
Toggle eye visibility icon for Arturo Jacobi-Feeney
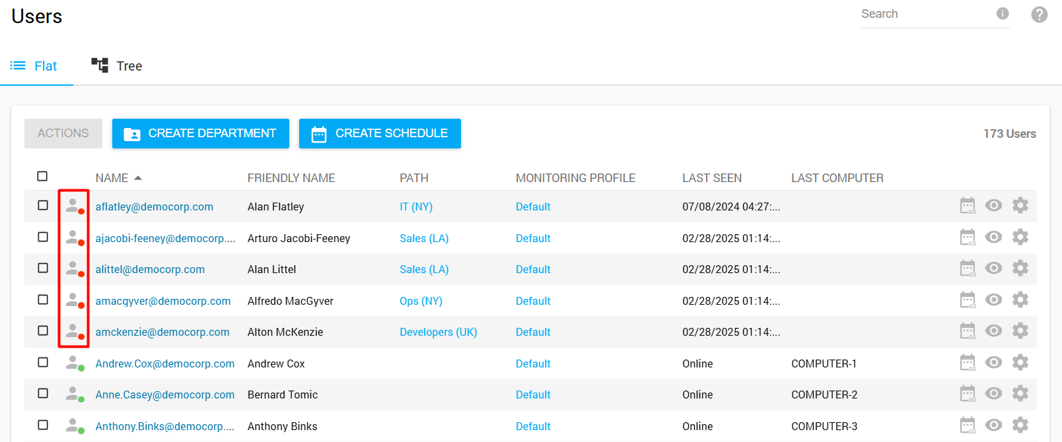pos(993,237)
